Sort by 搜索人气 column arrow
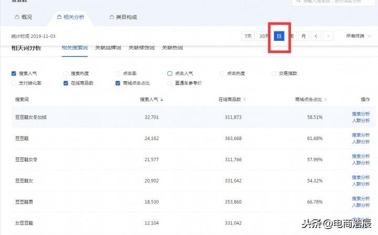This screenshot has width=378, height=235. 162,100
